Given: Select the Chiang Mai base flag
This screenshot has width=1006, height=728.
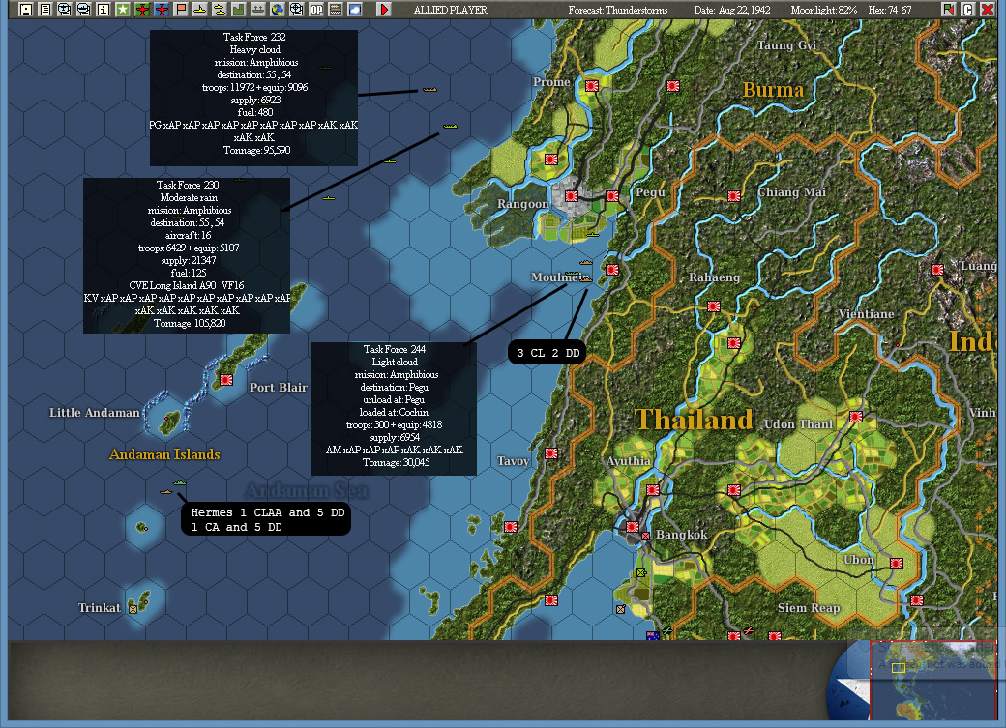Looking at the screenshot, I should point(734,196).
